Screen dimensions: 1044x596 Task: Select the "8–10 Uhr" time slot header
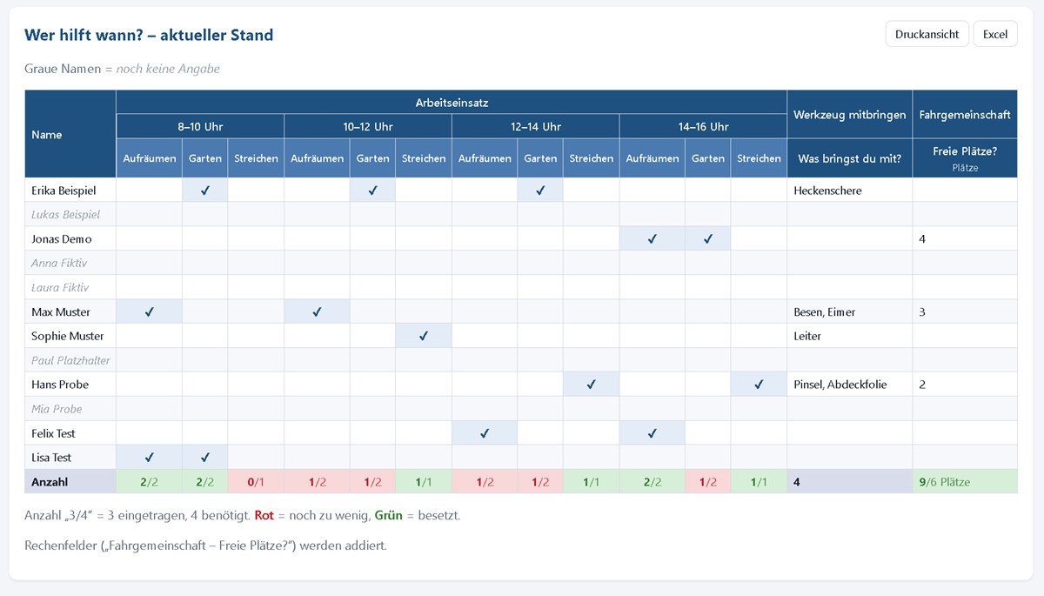click(x=200, y=126)
